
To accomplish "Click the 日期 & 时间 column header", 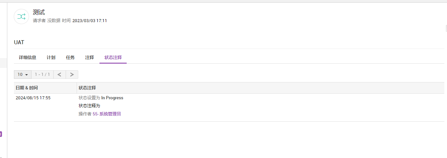I will (27, 88).
